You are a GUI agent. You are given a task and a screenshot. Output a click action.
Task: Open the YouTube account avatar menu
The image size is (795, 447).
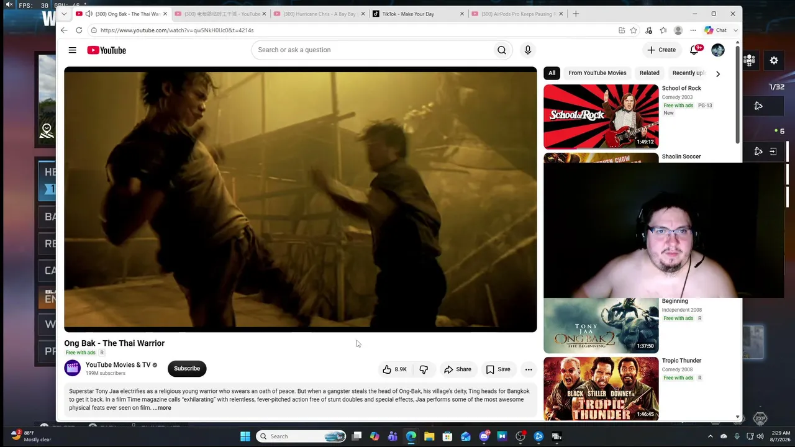(x=718, y=50)
